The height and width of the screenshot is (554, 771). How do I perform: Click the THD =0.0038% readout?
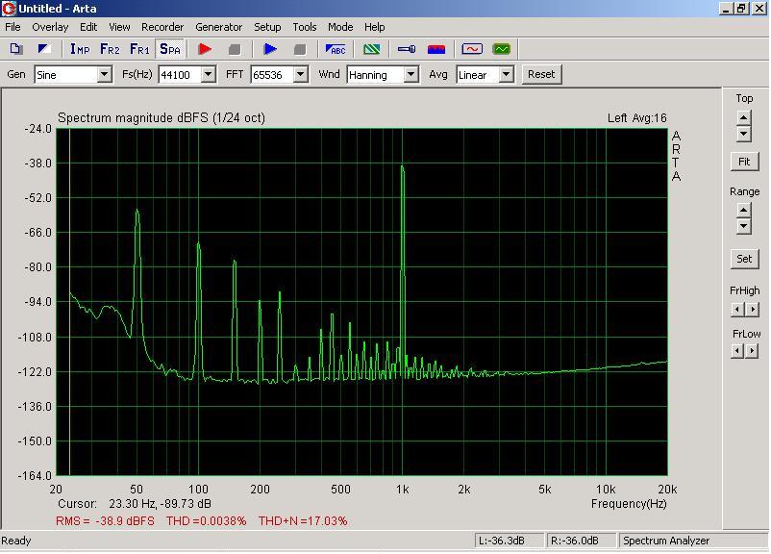tap(206, 520)
